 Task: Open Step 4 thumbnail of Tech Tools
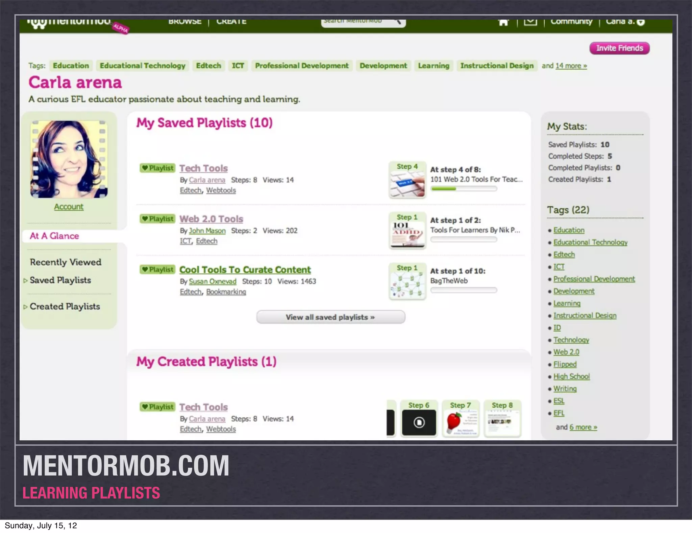tap(407, 180)
